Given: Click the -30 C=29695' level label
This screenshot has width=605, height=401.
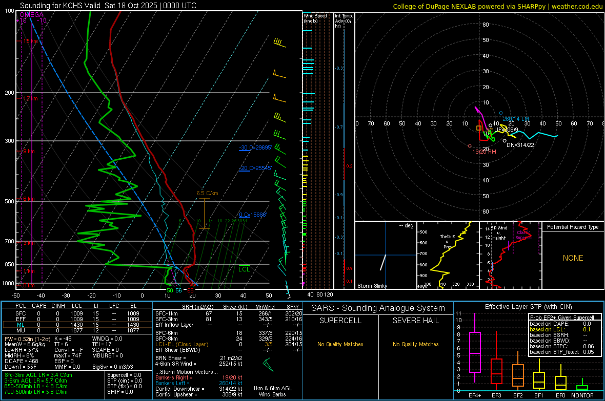Looking at the screenshot, I should (x=255, y=147).
